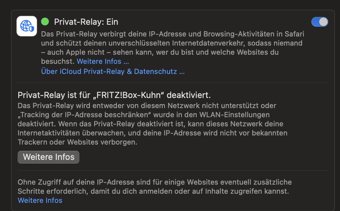Viewport: 340px width, 211px height.
Task: Turn off the Privat-Relay switch
Action: [x=319, y=22]
